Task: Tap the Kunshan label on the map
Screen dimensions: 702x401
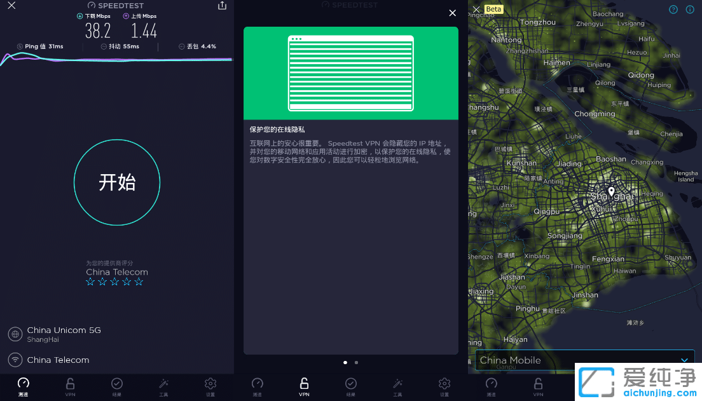Action: tap(521, 163)
